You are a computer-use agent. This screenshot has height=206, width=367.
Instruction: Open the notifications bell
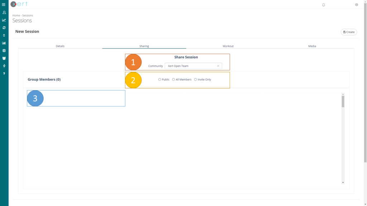point(324,5)
